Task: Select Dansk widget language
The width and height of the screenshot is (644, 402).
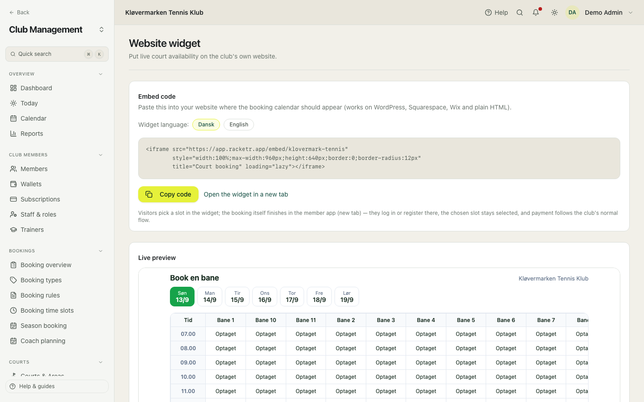Action: point(206,125)
